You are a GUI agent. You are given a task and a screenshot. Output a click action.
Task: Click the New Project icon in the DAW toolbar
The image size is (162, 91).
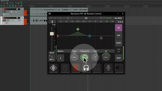2,3
